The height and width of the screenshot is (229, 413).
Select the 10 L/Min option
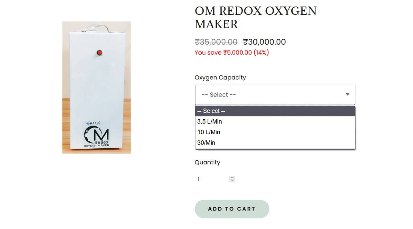[x=209, y=132]
